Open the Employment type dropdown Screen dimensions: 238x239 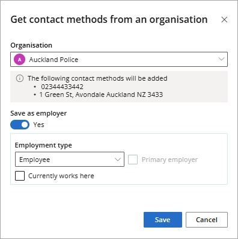pos(70,160)
